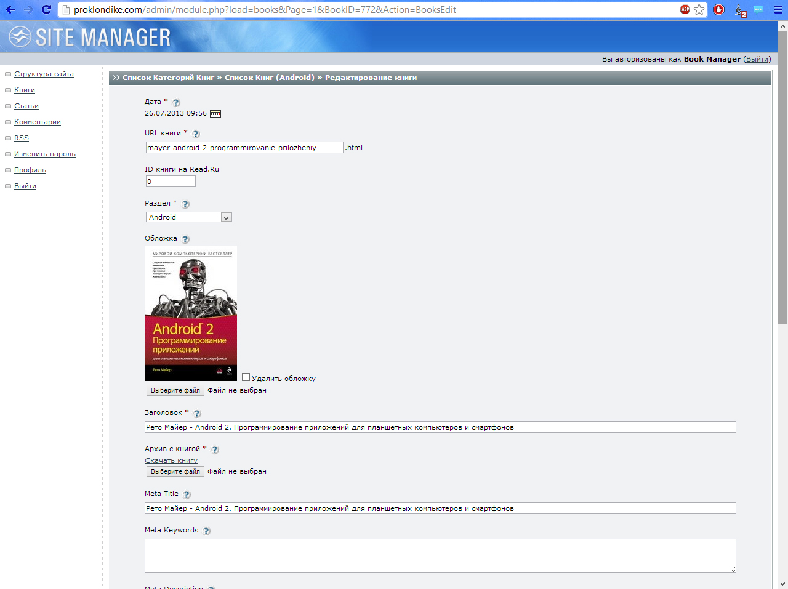Open the AdBlock Plus extension icon
Screen dimensions: 788x589
[x=685, y=9]
